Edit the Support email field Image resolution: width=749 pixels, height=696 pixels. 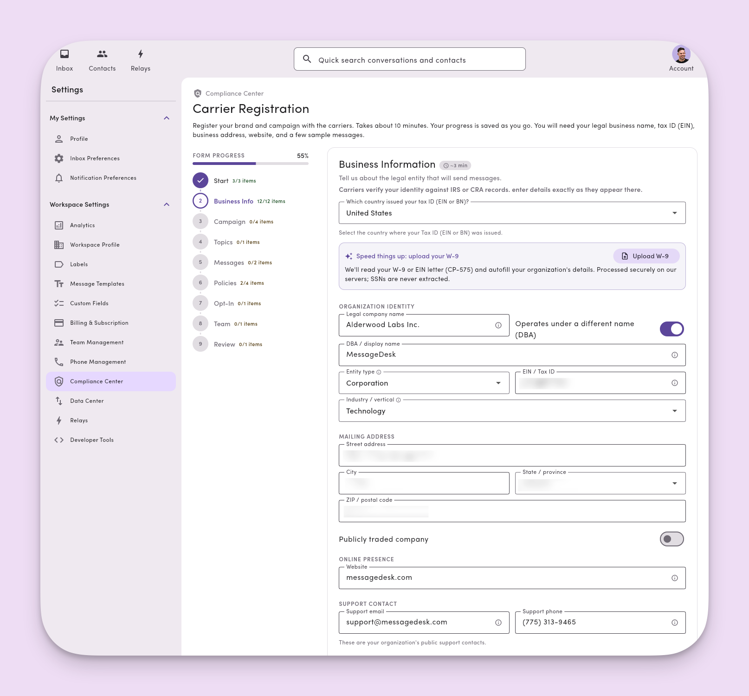(x=424, y=623)
